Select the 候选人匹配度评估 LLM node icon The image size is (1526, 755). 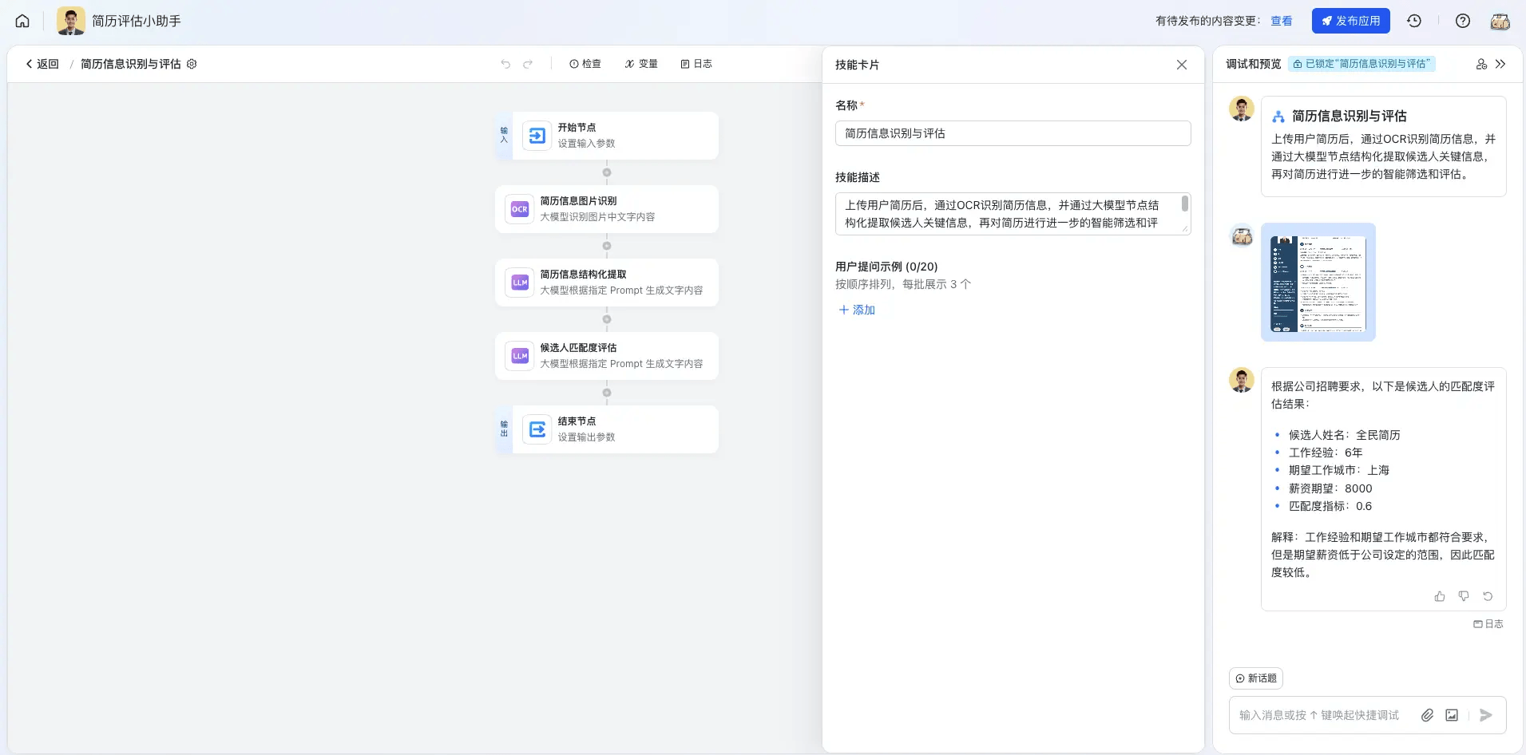click(x=520, y=356)
